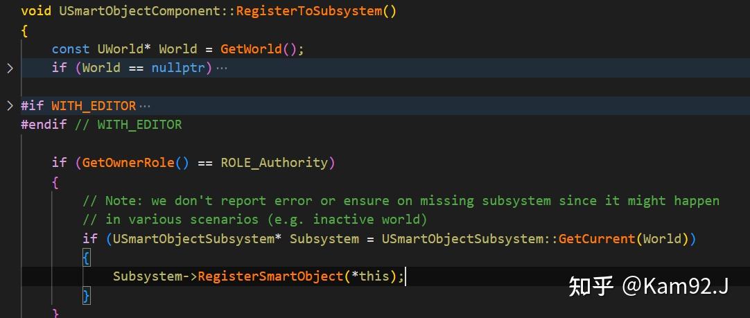This screenshot has height=318, width=750.
Task: Click the highlighted opening brace before RegisterSmartObject
Action: pyautogui.click(x=86, y=258)
